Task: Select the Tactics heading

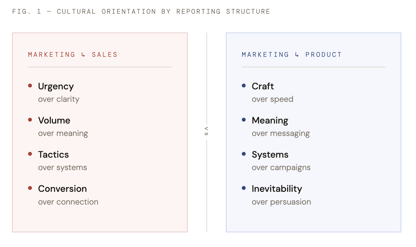Action: [x=53, y=154]
